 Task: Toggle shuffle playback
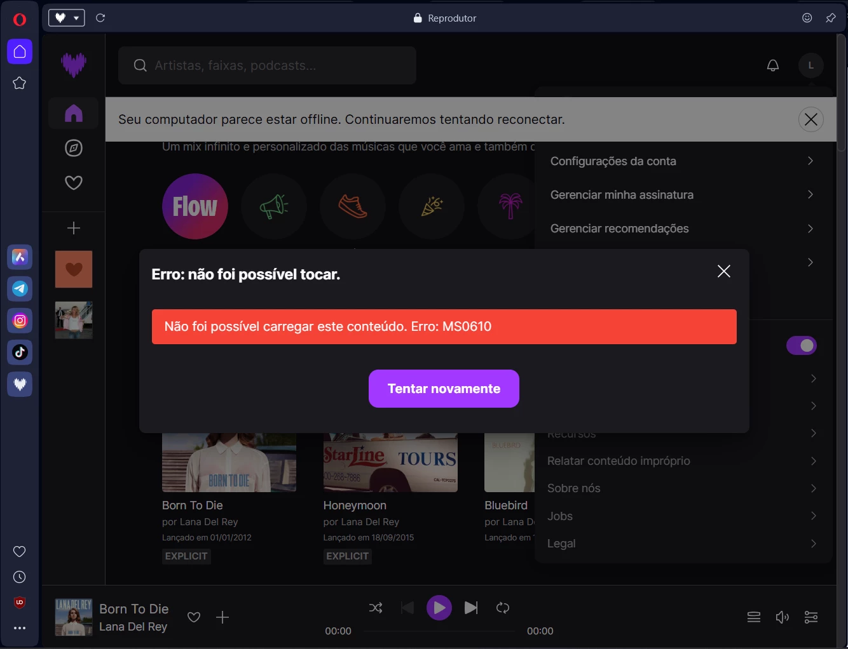pos(376,608)
